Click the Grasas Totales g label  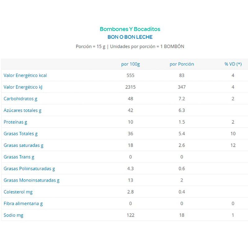pos(20,134)
